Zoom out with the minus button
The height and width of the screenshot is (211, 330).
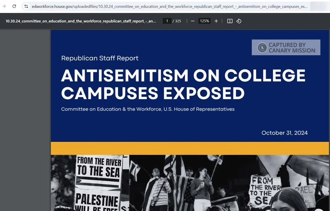tap(193, 21)
